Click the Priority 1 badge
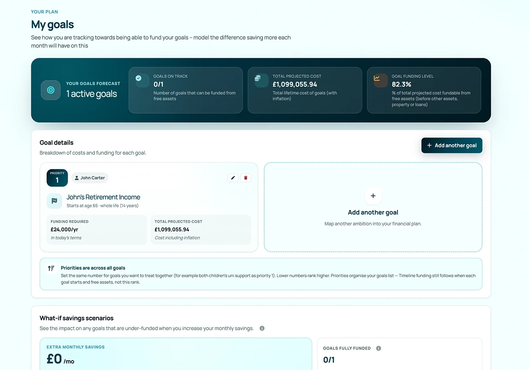This screenshot has height=370, width=529. coord(57,178)
